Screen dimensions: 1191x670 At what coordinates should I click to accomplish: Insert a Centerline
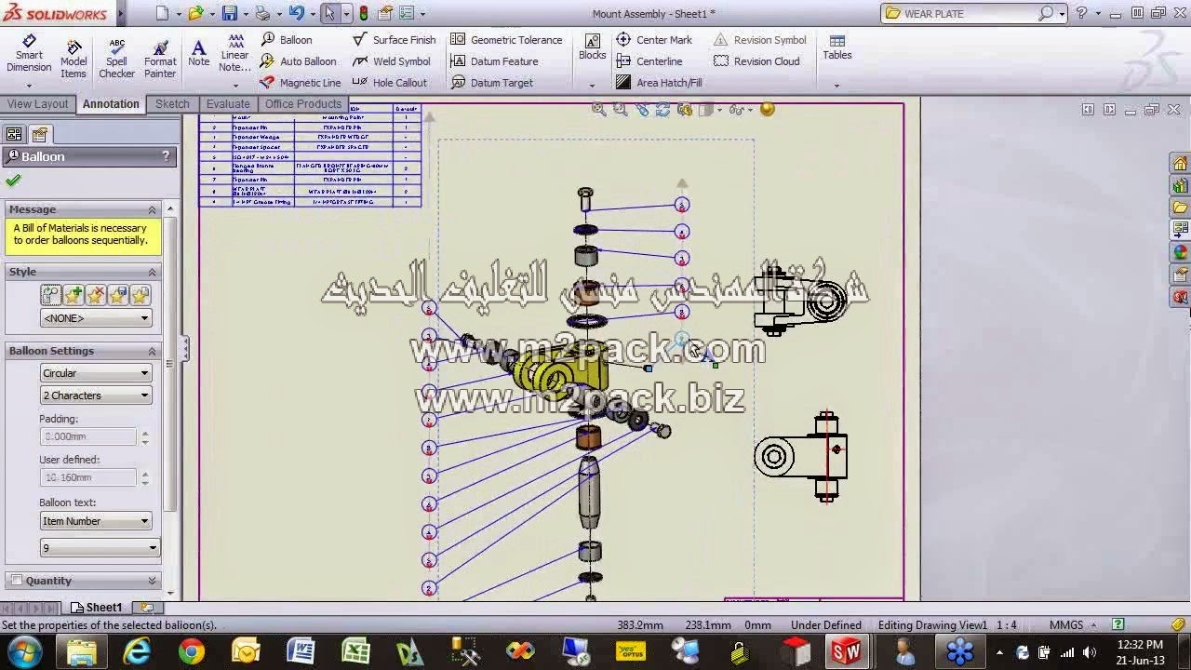649,61
